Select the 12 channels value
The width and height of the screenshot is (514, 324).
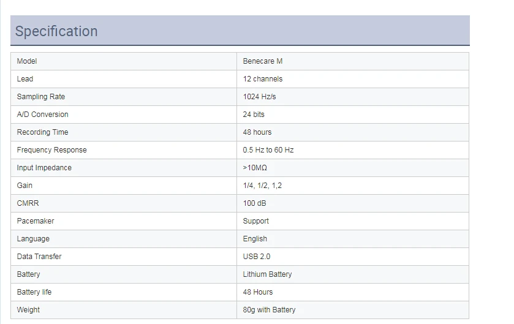tap(263, 79)
